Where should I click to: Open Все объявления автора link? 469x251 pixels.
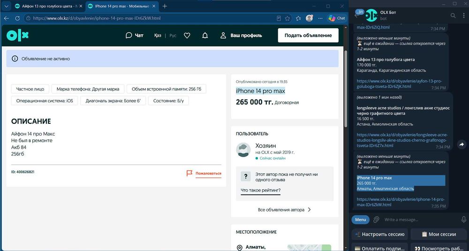coord(285,210)
